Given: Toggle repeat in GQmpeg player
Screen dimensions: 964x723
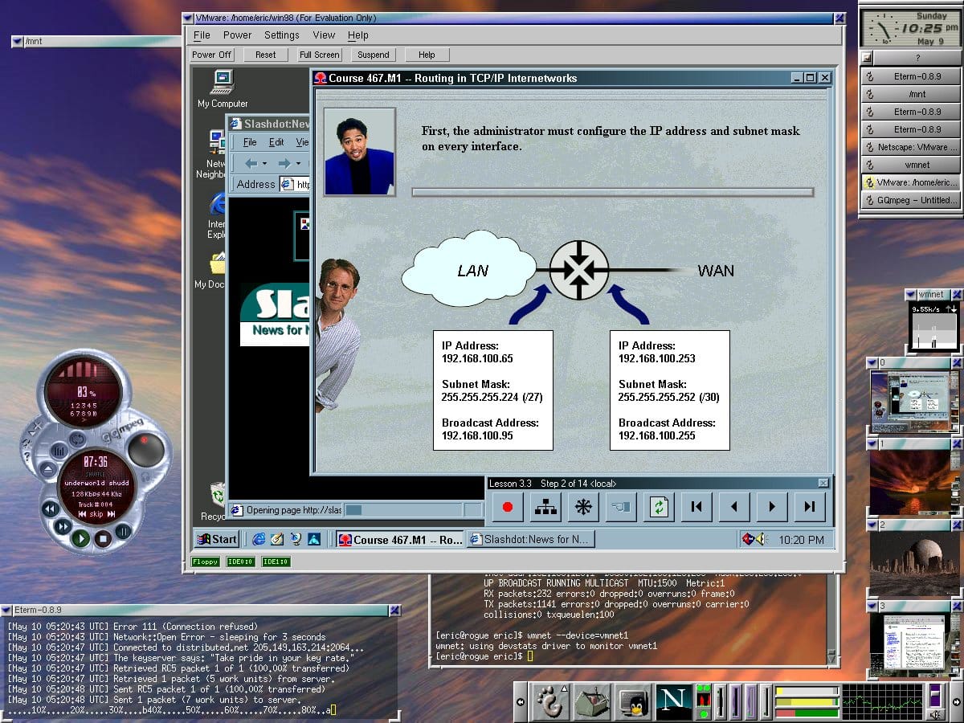Looking at the screenshot, I should click(x=76, y=439).
